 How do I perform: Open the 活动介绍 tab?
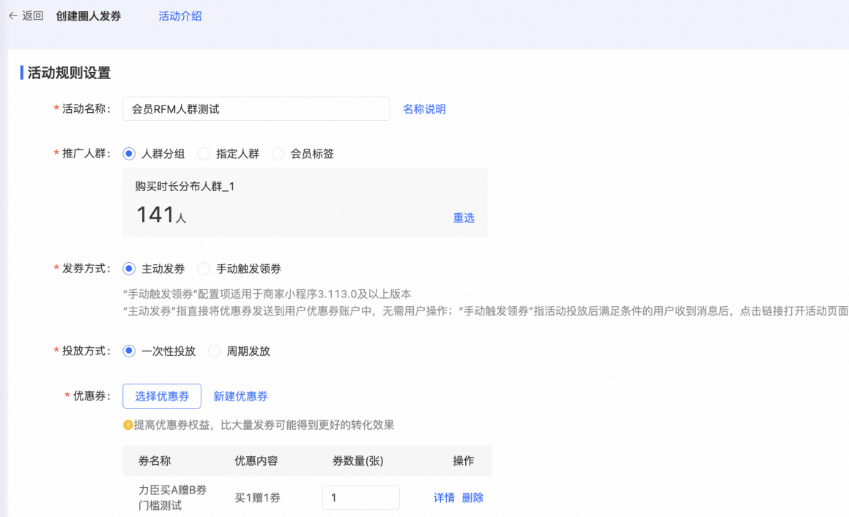pyautogui.click(x=179, y=16)
